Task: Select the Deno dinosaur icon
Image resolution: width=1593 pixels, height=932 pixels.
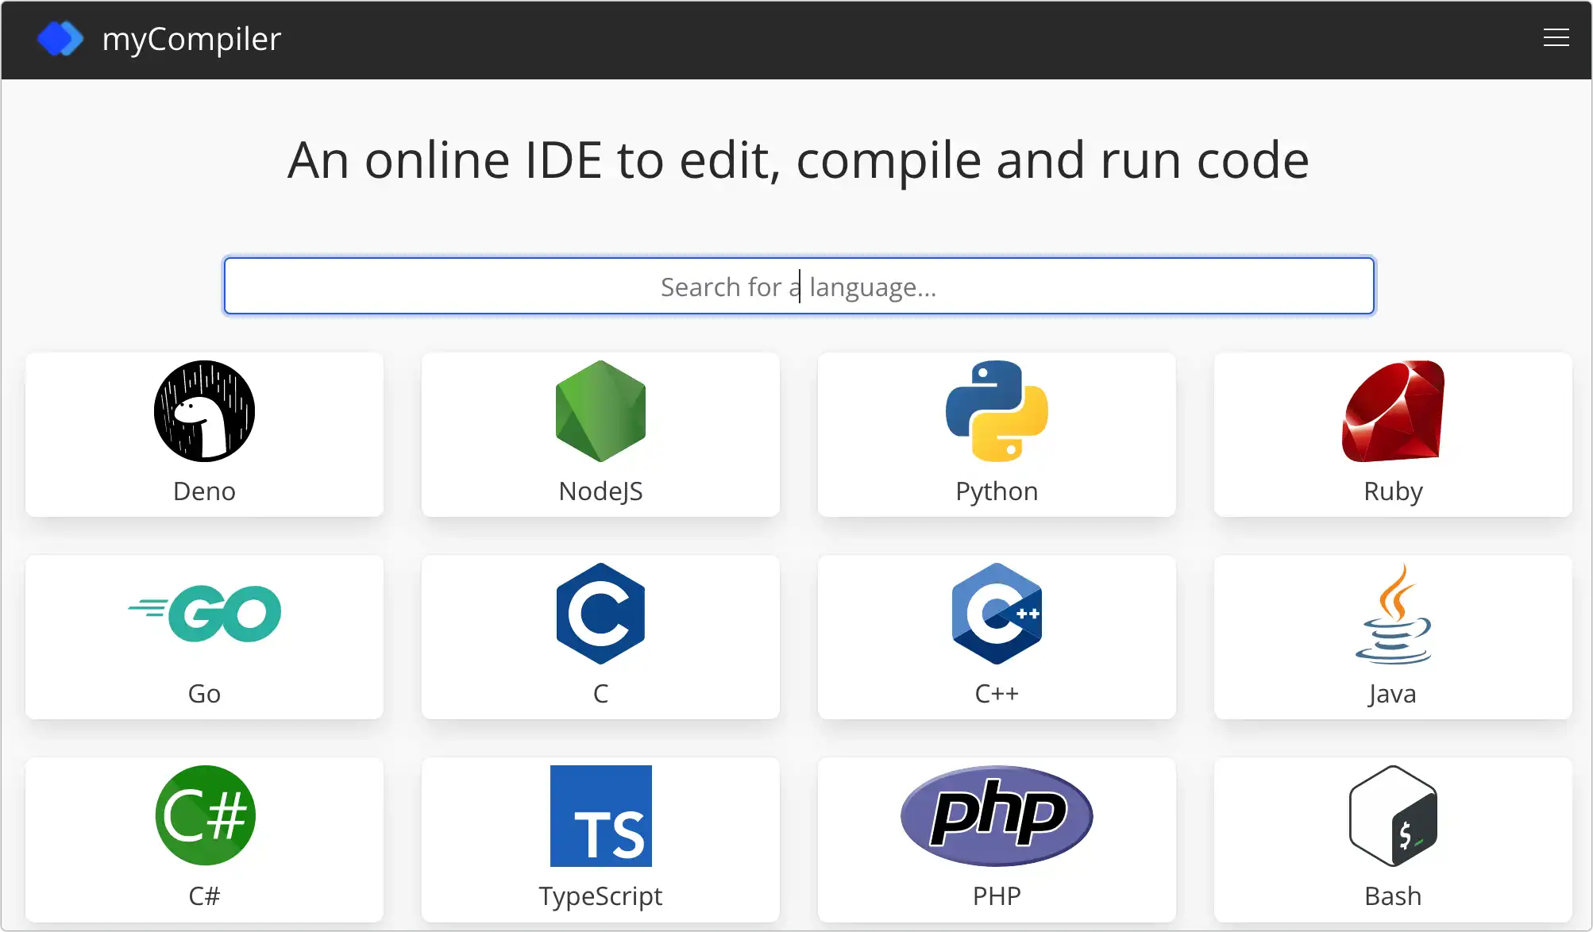Action: pos(204,411)
